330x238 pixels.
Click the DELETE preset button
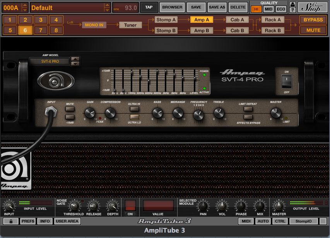[x=238, y=7]
